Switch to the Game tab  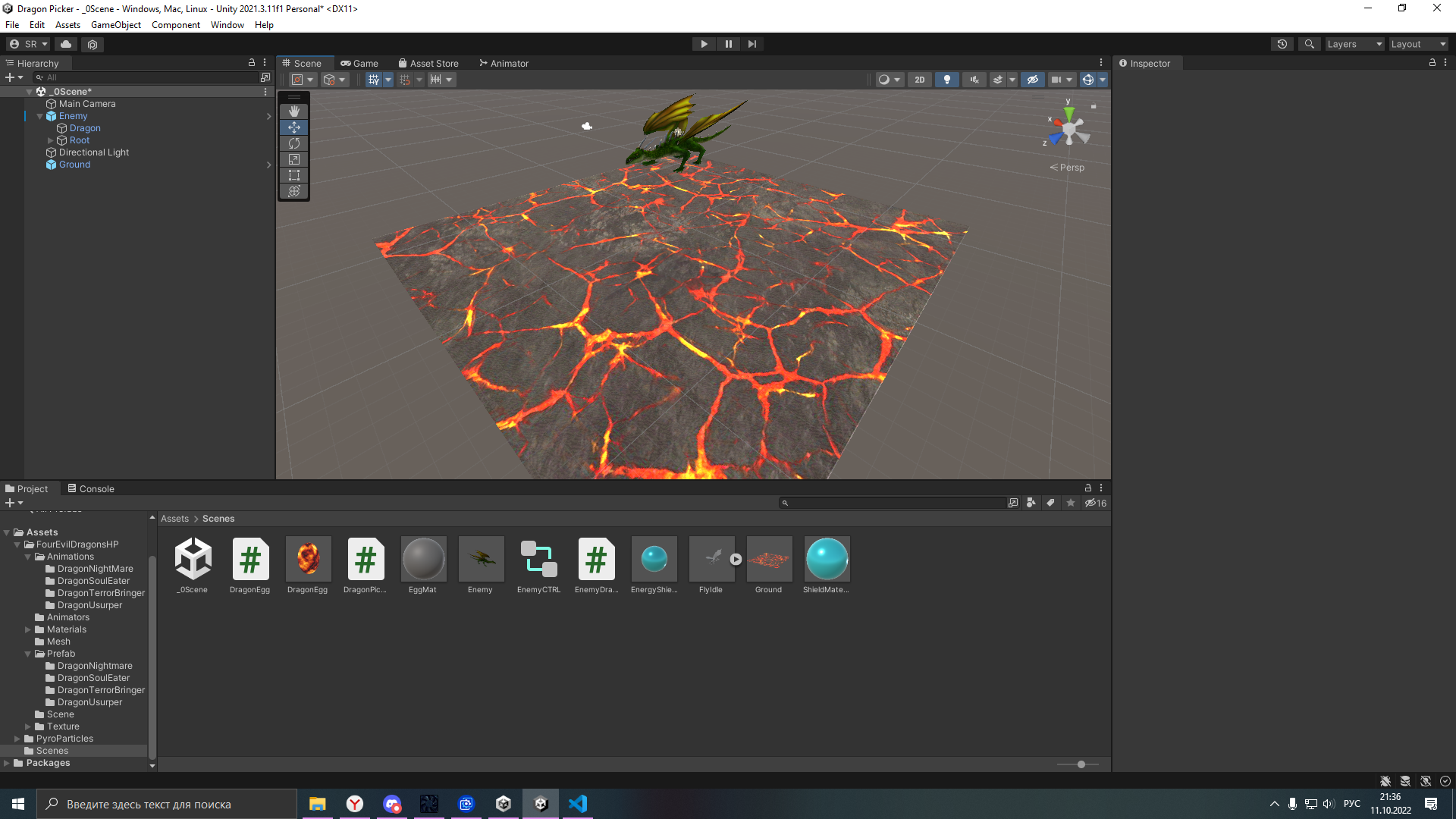pyautogui.click(x=359, y=64)
